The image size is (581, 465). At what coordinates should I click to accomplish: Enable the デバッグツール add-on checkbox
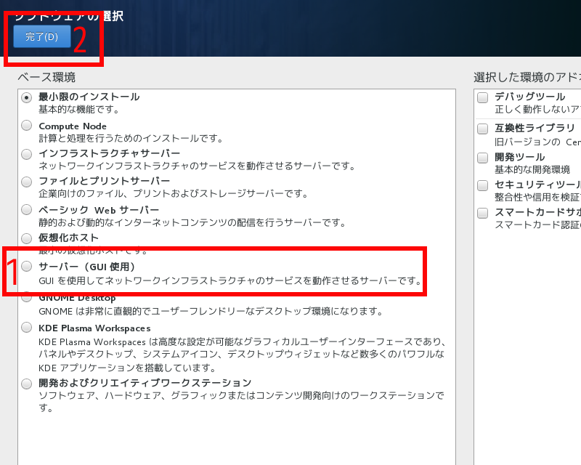point(483,97)
